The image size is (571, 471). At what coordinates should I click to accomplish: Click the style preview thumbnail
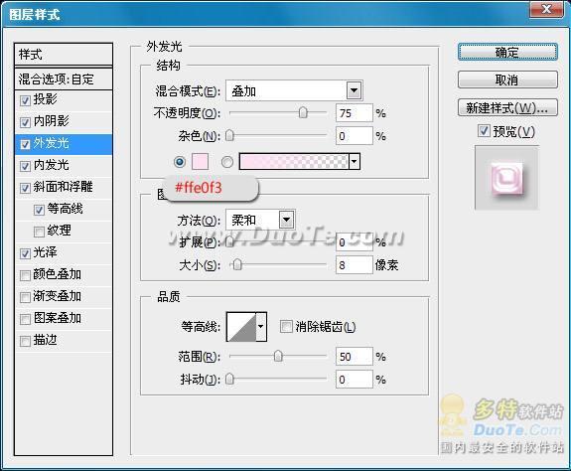(x=506, y=178)
